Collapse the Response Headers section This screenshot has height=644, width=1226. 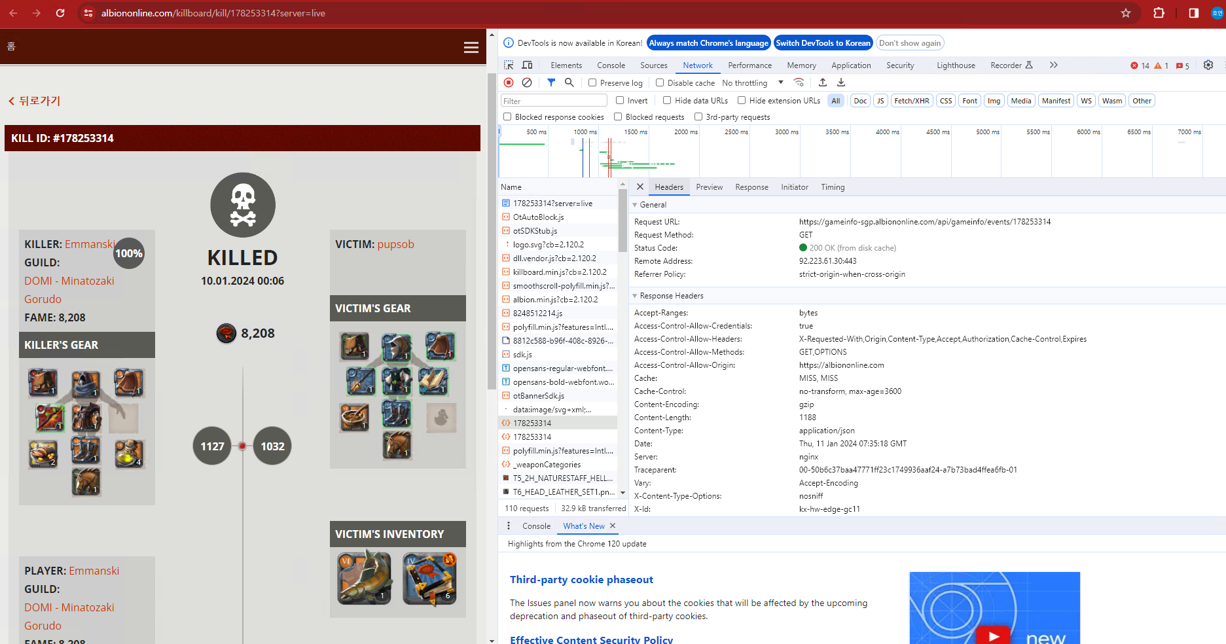634,296
